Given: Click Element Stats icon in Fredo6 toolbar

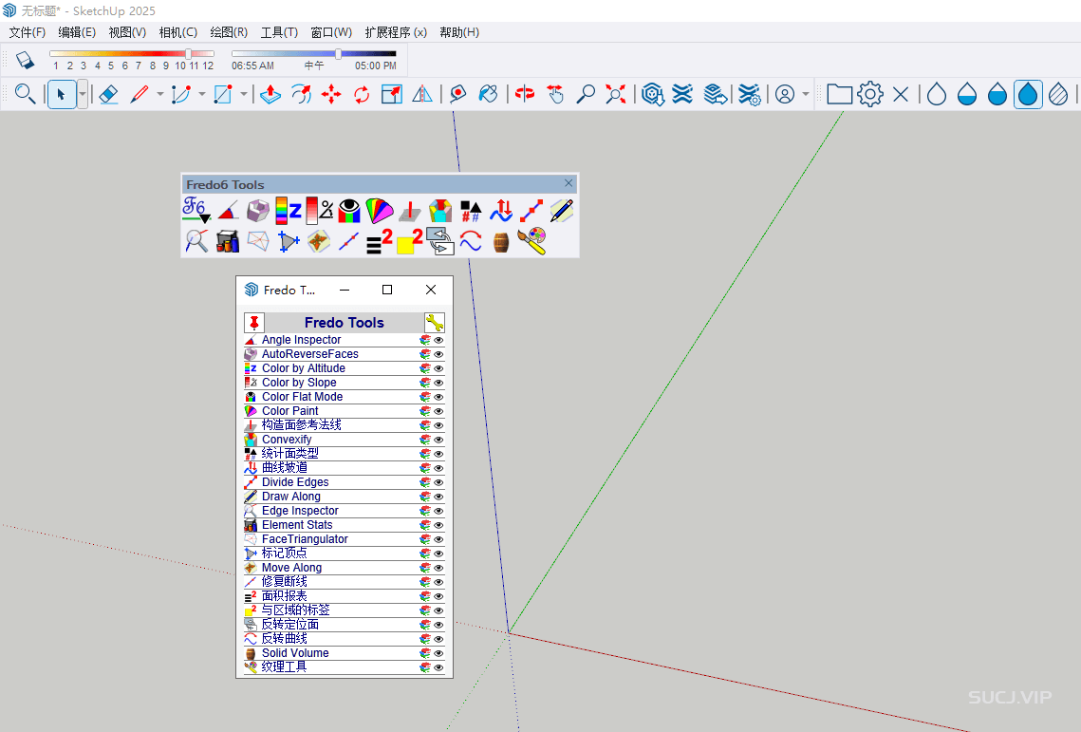Looking at the screenshot, I should coord(228,241).
